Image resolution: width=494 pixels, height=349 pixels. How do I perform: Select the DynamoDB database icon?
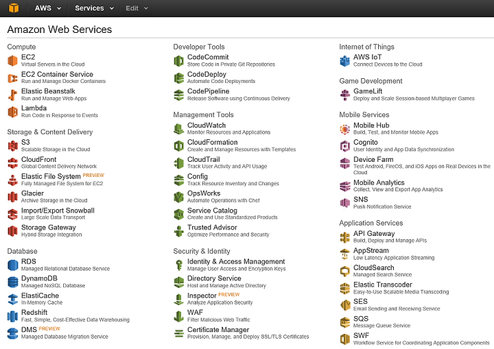[12, 282]
